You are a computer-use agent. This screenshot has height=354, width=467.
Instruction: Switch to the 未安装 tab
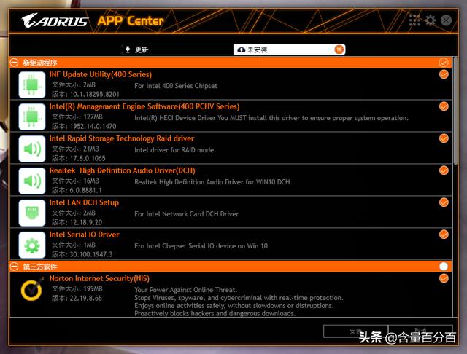point(289,50)
